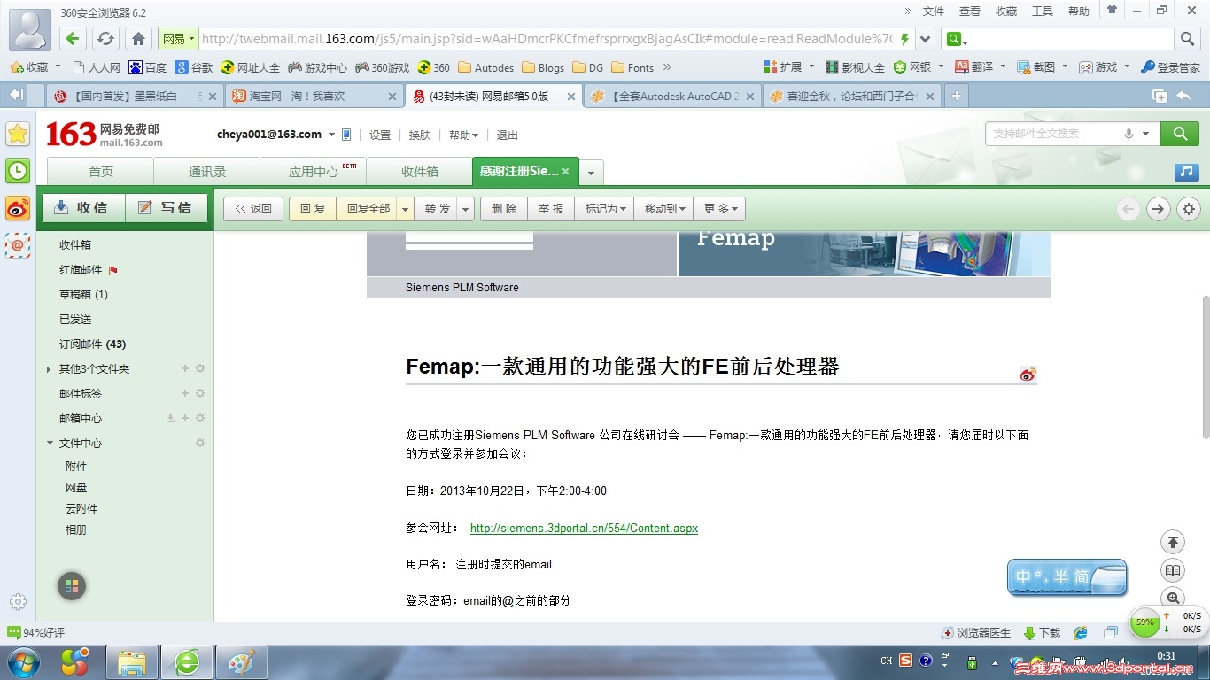Click the 返回 button
This screenshot has height=680, width=1210.
(x=253, y=209)
